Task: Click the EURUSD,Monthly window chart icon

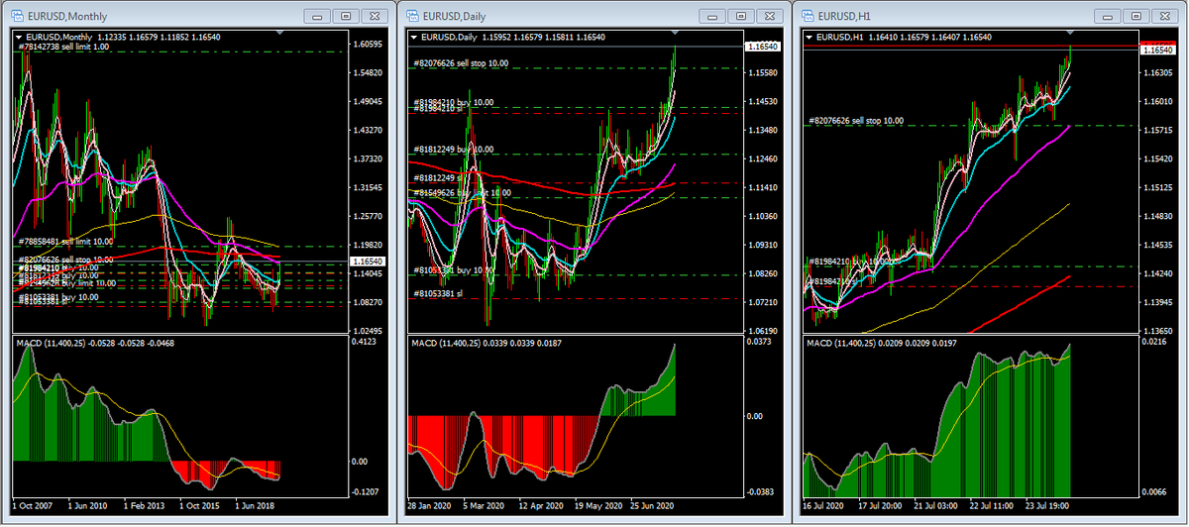Action: 17,16
